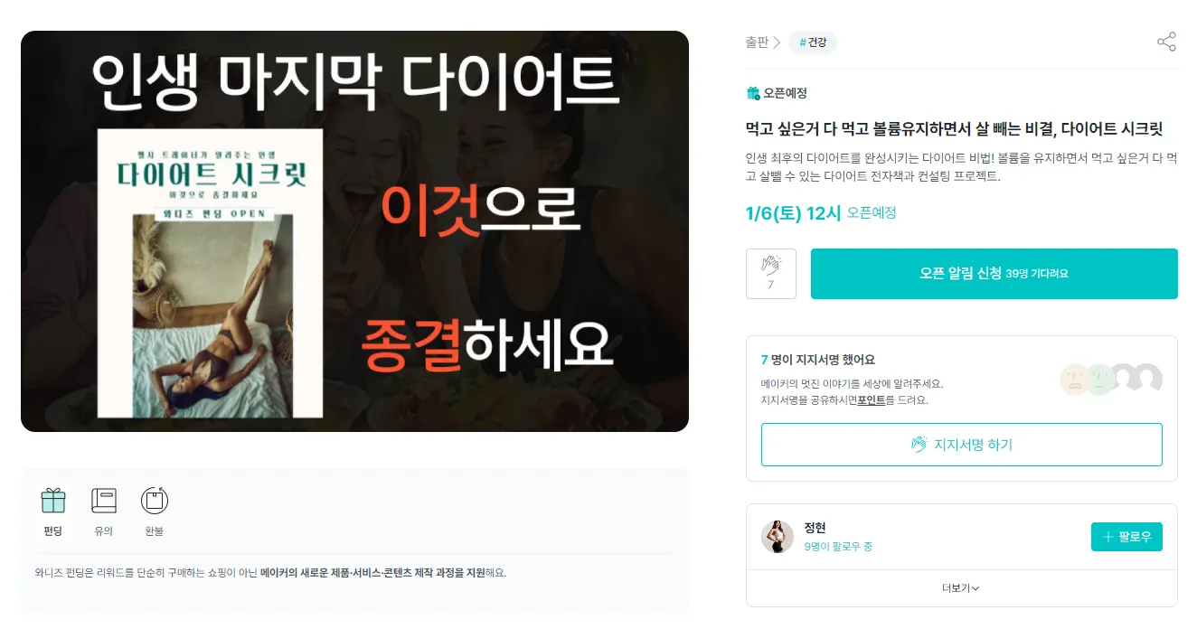The height and width of the screenshot is (629, 1197).
Task: Click the share icon at top right
Action: coord(1166,42)
